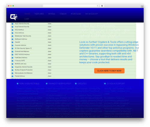150x127 pixels.
Task: Click the clean result for Alyac Internet Security
Action: click(49, 24)
